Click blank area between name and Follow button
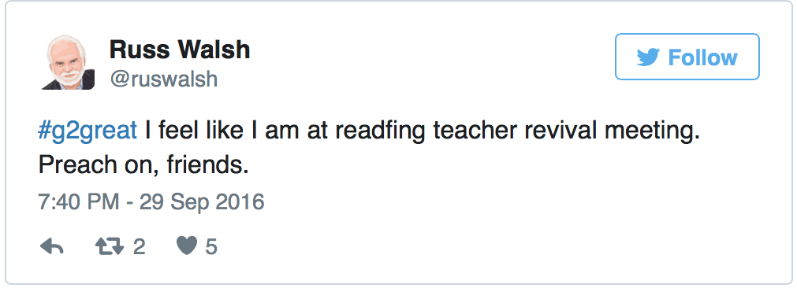 coord(432,57)
